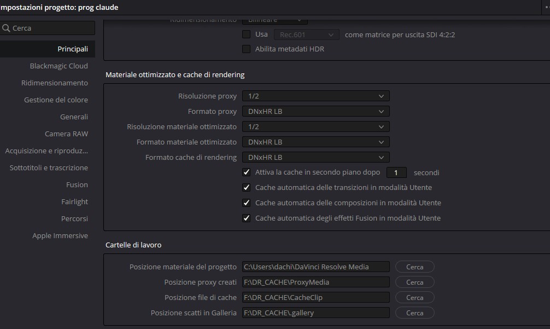Toggle Attiva la cache in secondo piano
Viewport: 550px width, 329px height.
coord(246,172)
